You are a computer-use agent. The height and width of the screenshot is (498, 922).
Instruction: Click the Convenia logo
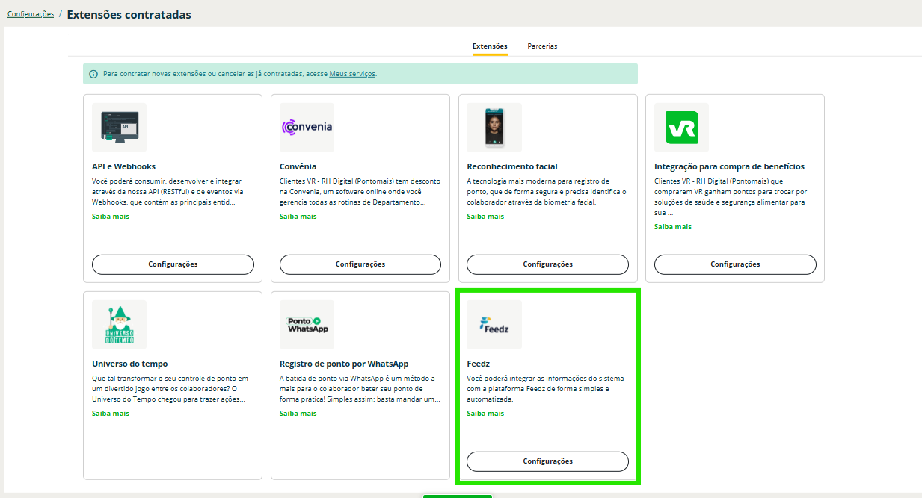[307, 128]
